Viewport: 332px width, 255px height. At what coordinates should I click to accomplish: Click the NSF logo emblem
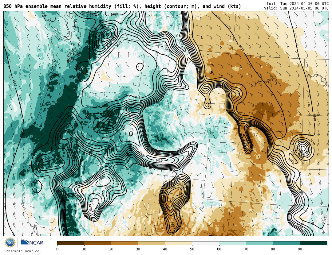click(x=10, y=242)
